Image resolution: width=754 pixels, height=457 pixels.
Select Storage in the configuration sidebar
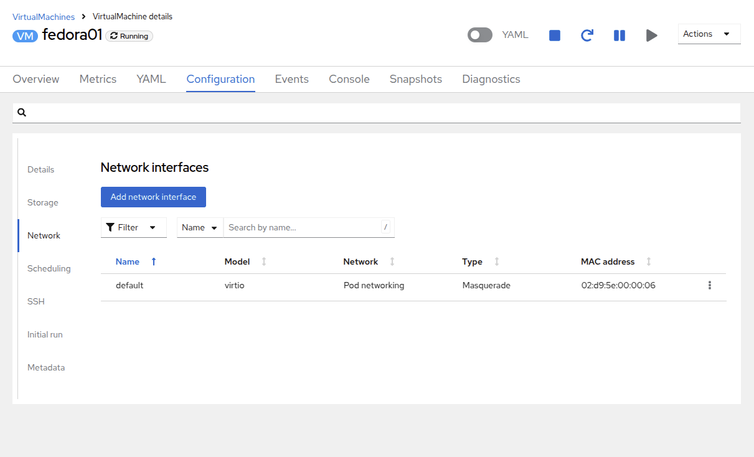pos(43,202)
